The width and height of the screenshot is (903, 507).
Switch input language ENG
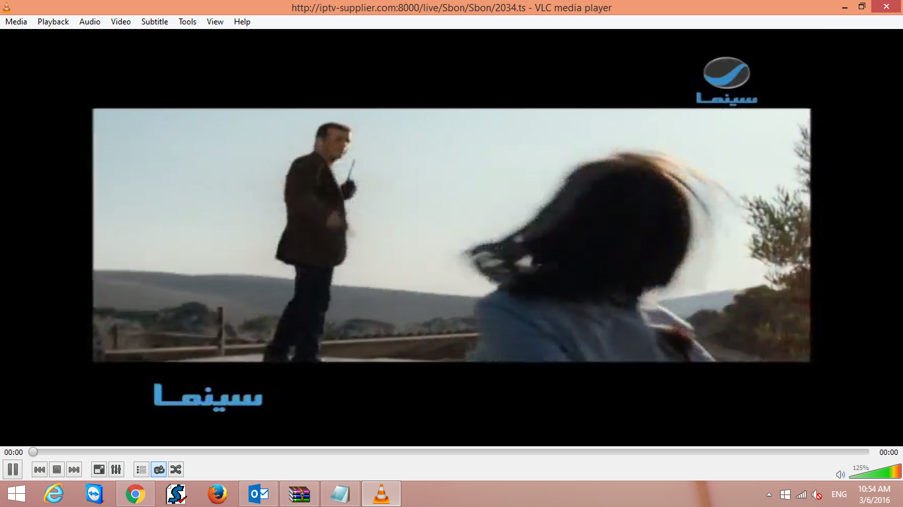[x=839, y=494]
